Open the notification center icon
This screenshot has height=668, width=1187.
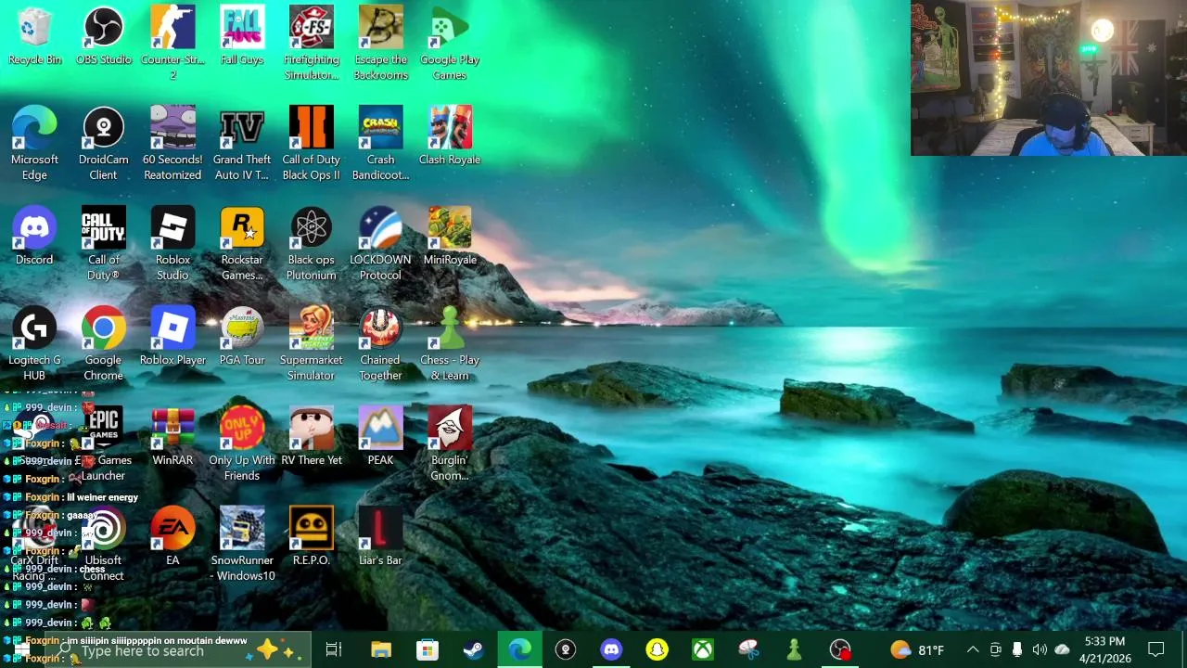tap(1156, 650)
